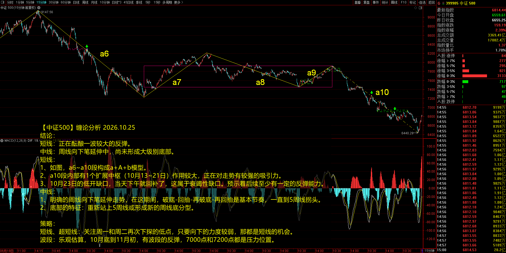Click the 复盘 replay button
Viewport: 506px width, 253px height.
point(367,2)
